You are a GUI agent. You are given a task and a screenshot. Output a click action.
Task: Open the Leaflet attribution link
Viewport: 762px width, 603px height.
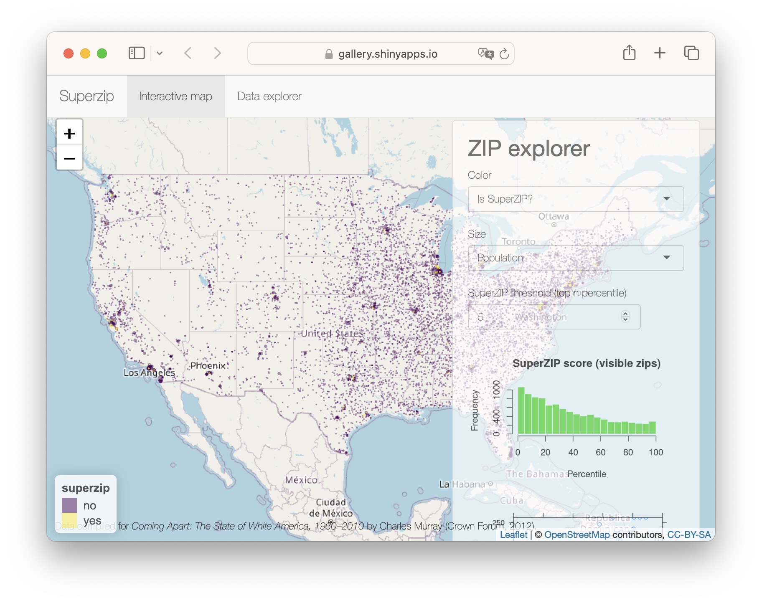(x=513, y=535)
